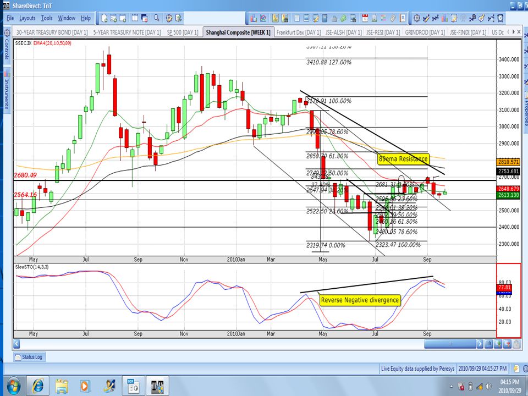Click the new window with plus icon
The image size is (528, 396).
(123, 18)
